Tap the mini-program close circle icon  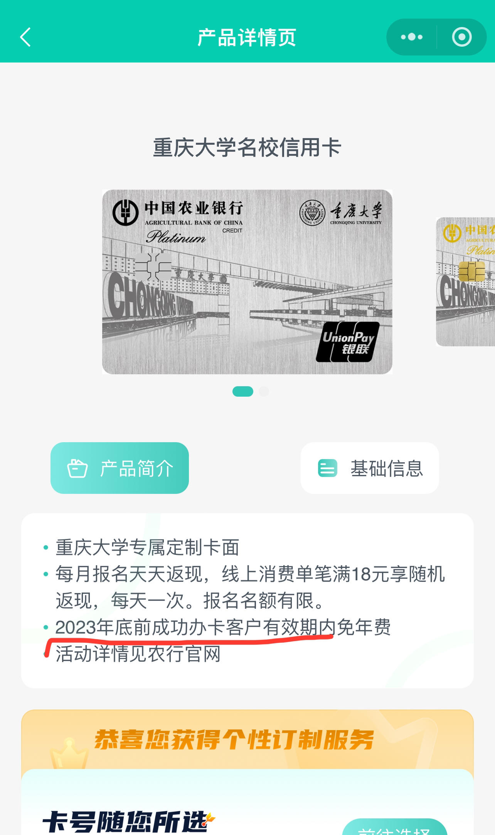point(461,37)
